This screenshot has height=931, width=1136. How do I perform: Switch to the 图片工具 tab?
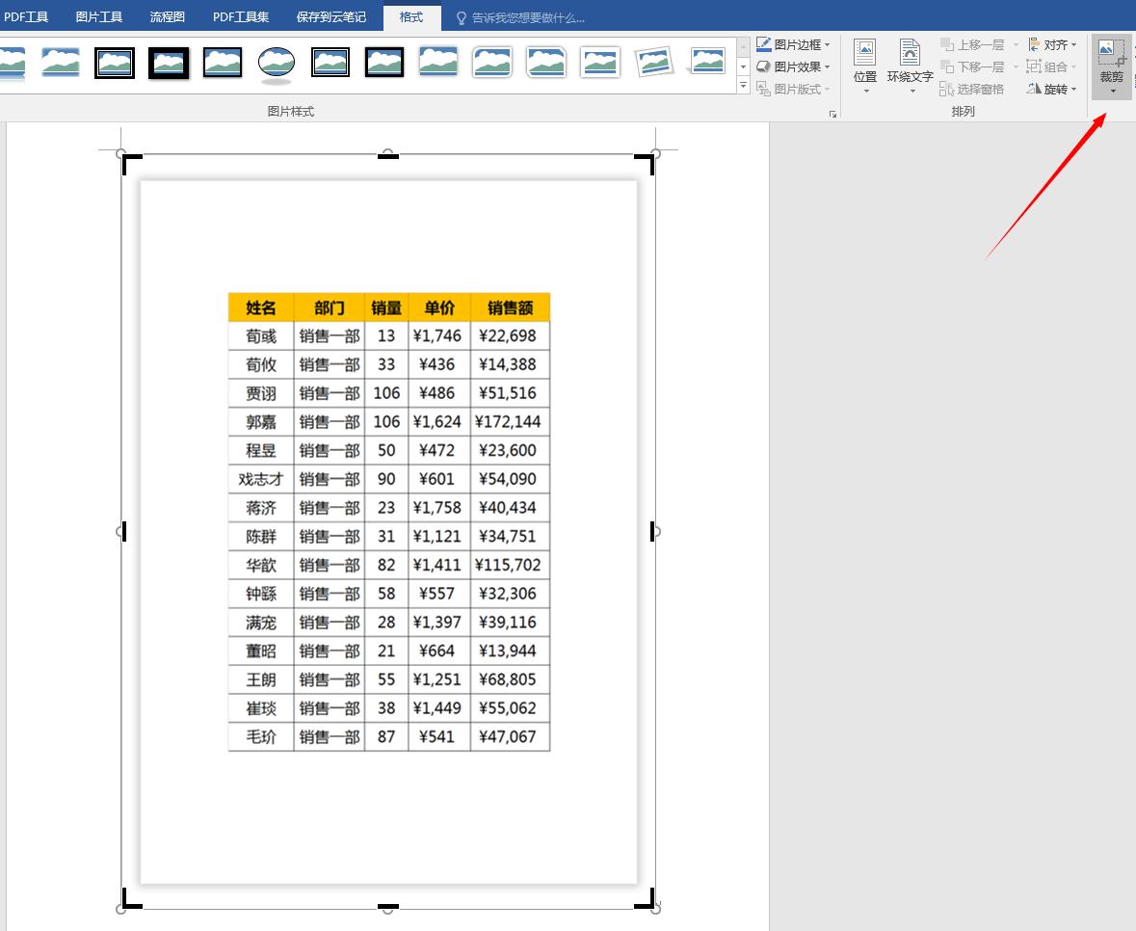point(98,16)
